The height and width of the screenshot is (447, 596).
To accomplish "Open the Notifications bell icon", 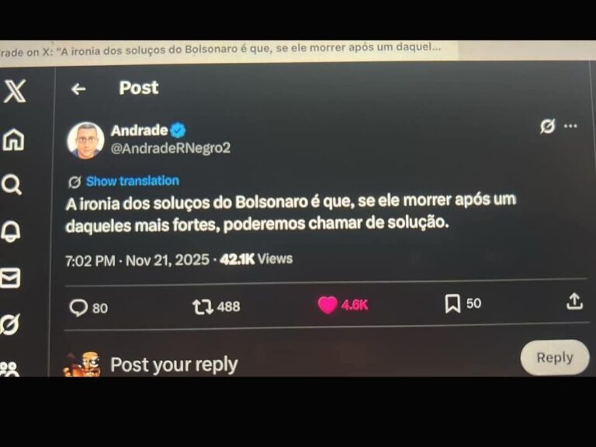I will point(10,230).
